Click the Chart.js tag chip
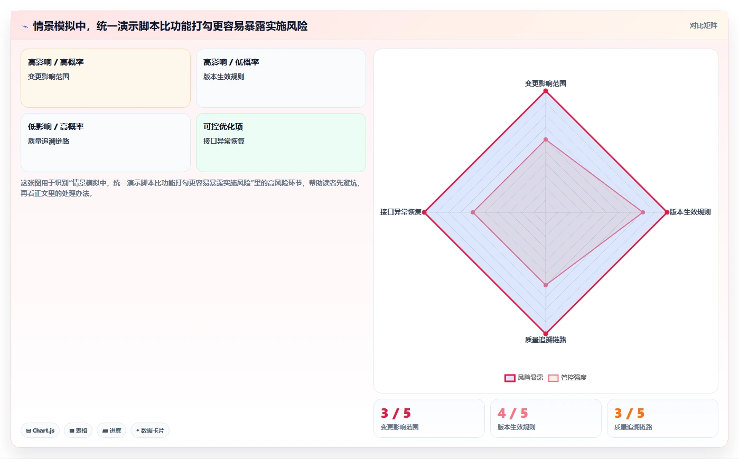The image size is (739, 459). pos(40,430)
